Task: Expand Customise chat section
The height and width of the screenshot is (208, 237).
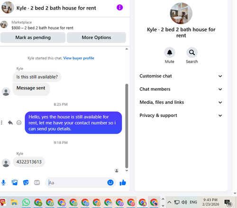Action: tap(181, 76)
